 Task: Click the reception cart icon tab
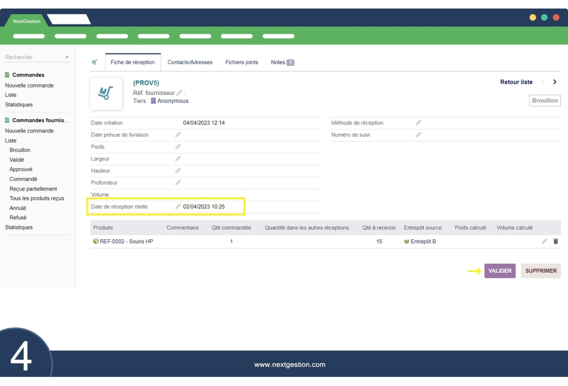94,63
